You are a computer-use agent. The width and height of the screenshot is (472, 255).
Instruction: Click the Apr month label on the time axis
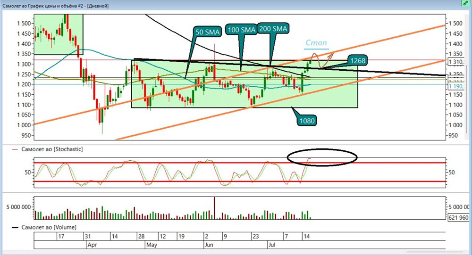click(x=92, y=245)
